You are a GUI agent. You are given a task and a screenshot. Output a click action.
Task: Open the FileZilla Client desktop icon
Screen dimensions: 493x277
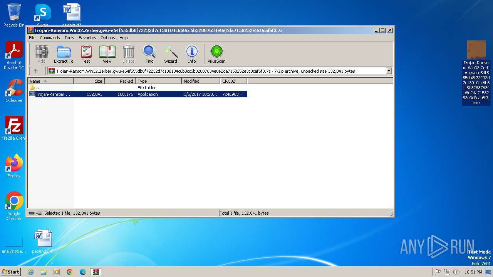[x=14, y=128]
